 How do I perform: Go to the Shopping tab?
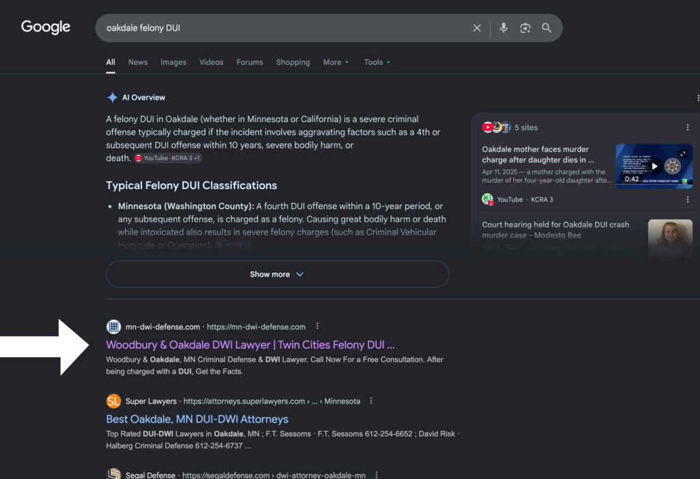[x=293, y=62]
